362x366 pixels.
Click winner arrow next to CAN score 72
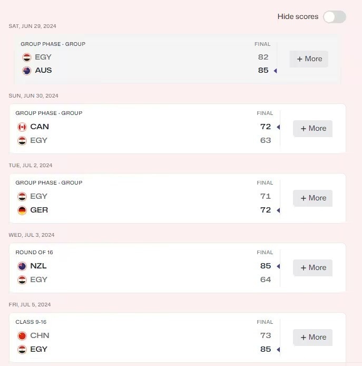point(278,127)
